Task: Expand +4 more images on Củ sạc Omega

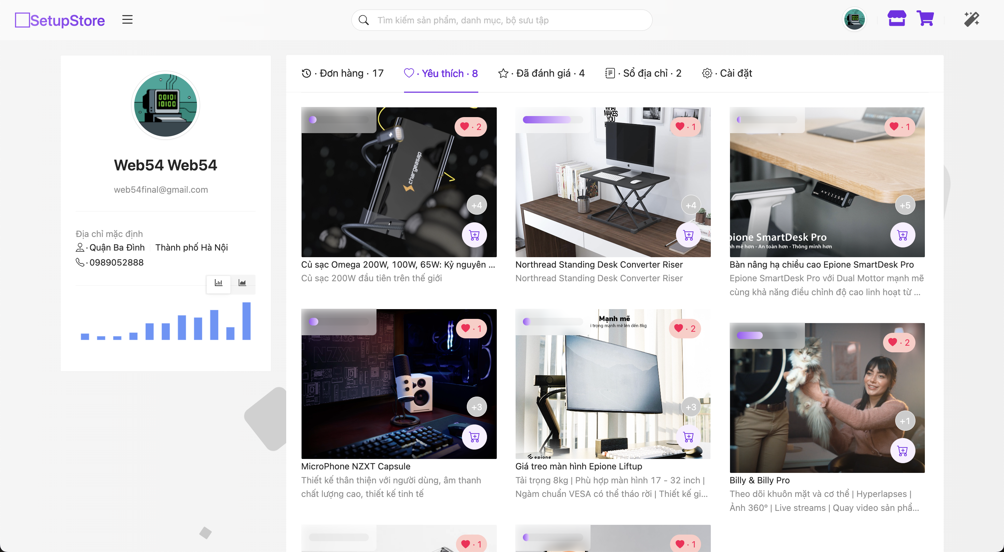Action: click(477, 205)
